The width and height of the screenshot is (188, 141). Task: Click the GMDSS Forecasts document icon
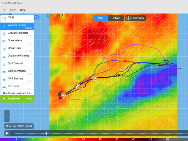click(4, 34)
